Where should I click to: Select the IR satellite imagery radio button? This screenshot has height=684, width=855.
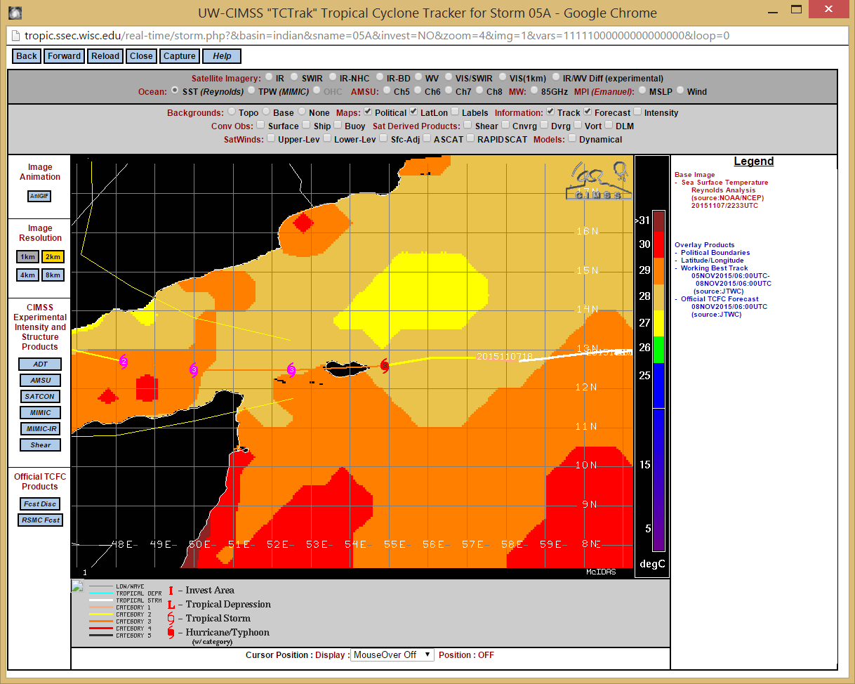(270, 78)
